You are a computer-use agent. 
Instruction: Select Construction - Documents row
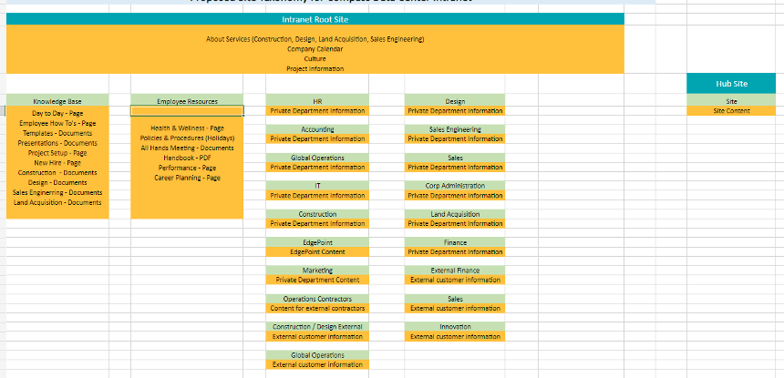tap(57, 173)
